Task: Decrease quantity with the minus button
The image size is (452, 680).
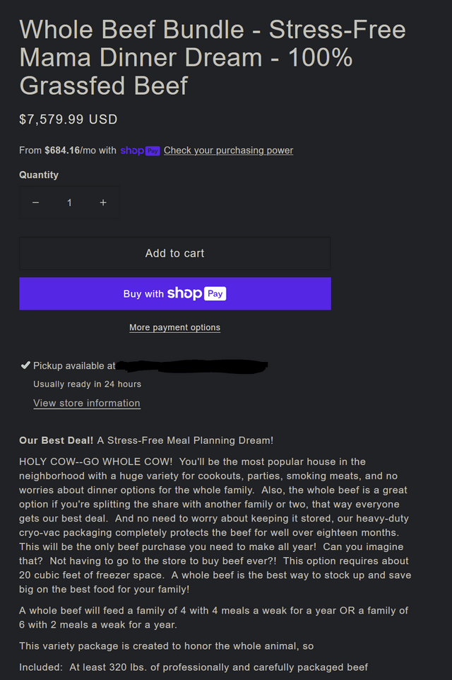Action: coord(36,203)
